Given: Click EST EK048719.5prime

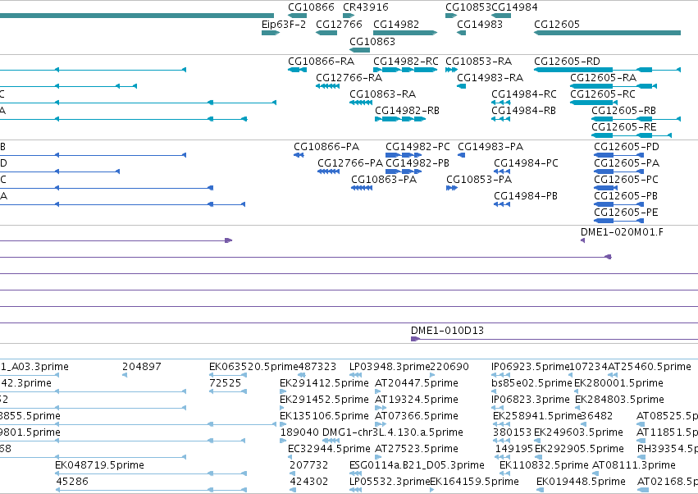Looking at the screenshot, I should (x=99, y=466).
